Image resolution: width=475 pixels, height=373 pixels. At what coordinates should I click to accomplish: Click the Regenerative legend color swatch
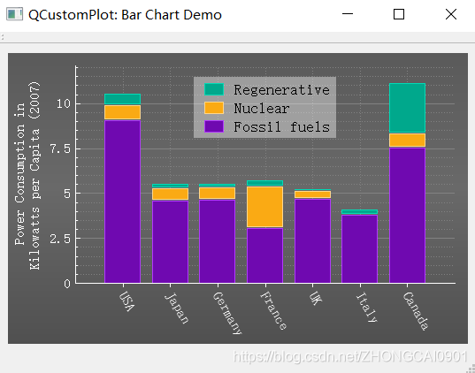point(214,89)
